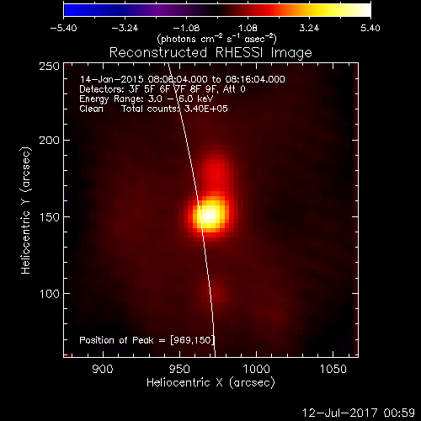
Task: Click the X-axis tick label '1050'
Action: [x=333, y=369]
